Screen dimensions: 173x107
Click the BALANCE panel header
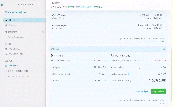click(108, 49)
